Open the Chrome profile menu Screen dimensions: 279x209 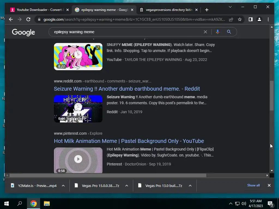pos(259,19)
